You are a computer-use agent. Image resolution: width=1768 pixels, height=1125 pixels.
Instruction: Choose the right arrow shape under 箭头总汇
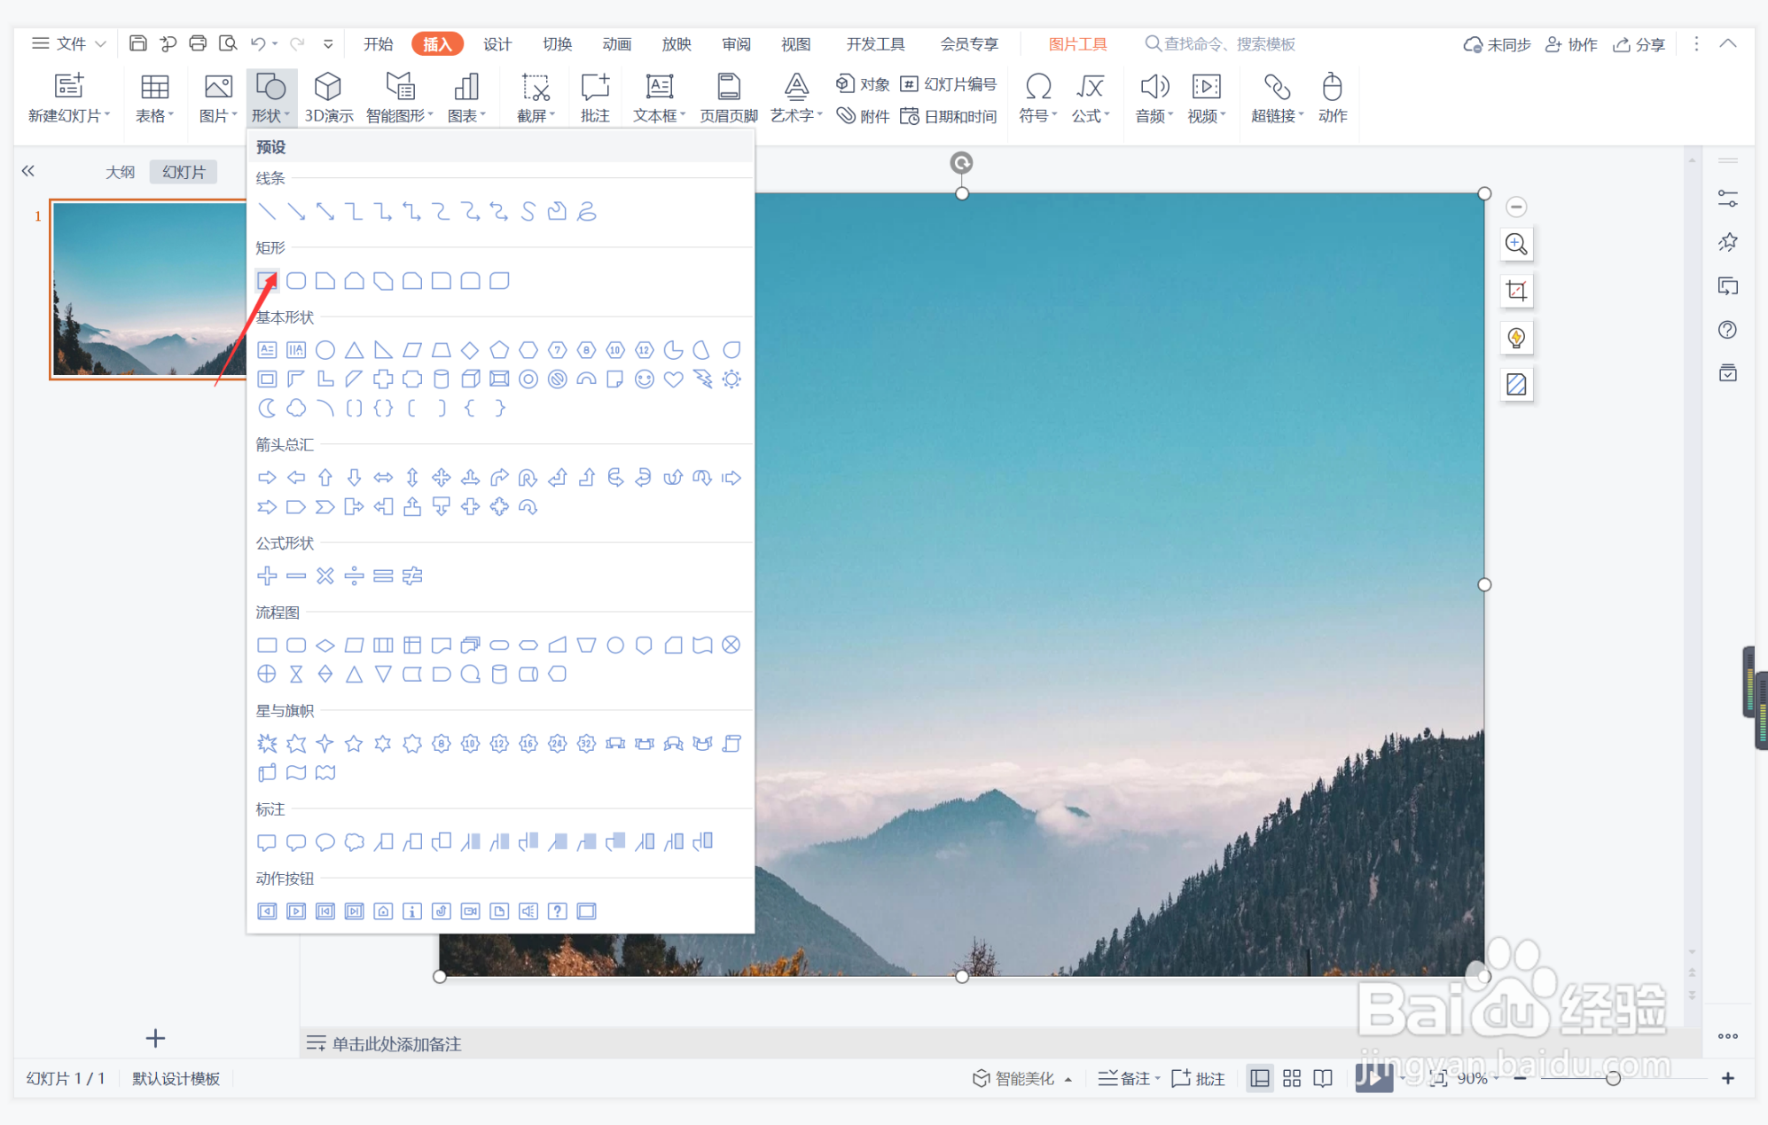click(267, 478)
